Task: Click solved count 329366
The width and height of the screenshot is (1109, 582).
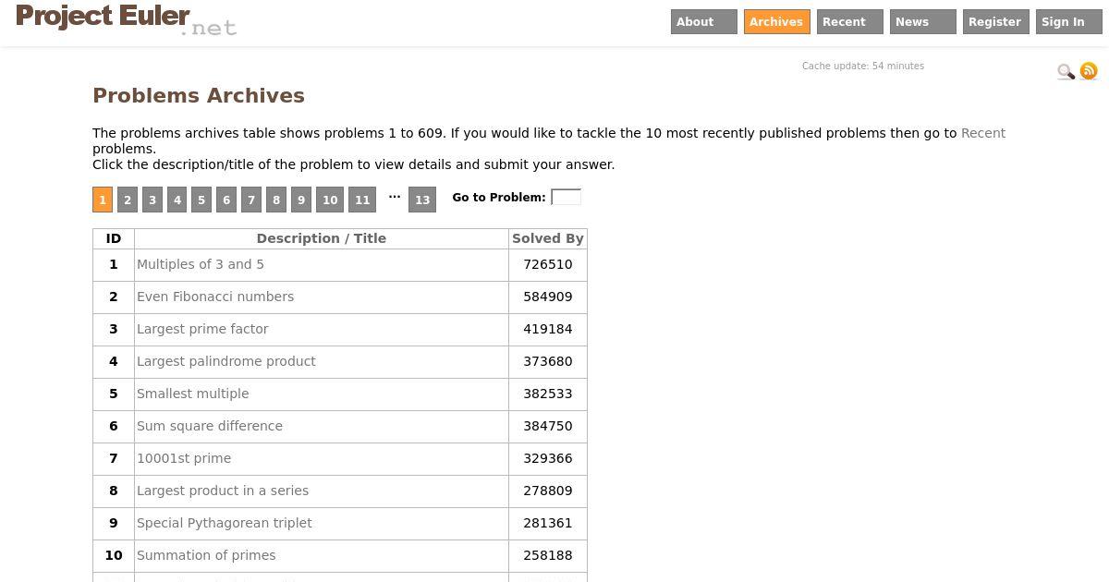Action: pyautogui.click(x=548, y=458)
